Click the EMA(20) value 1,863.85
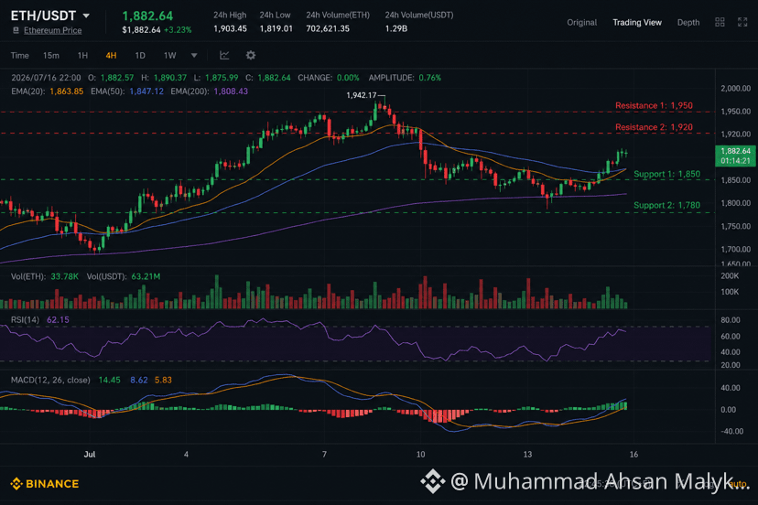The width and height of the screenshot is (758, 505). point(67,91)
